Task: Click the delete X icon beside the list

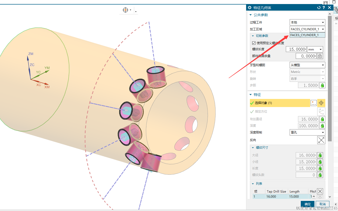Action: click(x=320, y=191)
